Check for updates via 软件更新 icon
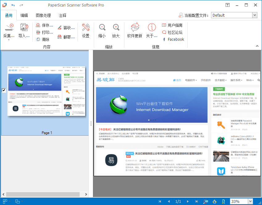This screenshot has height=205, width=262. tap(135, 28)
